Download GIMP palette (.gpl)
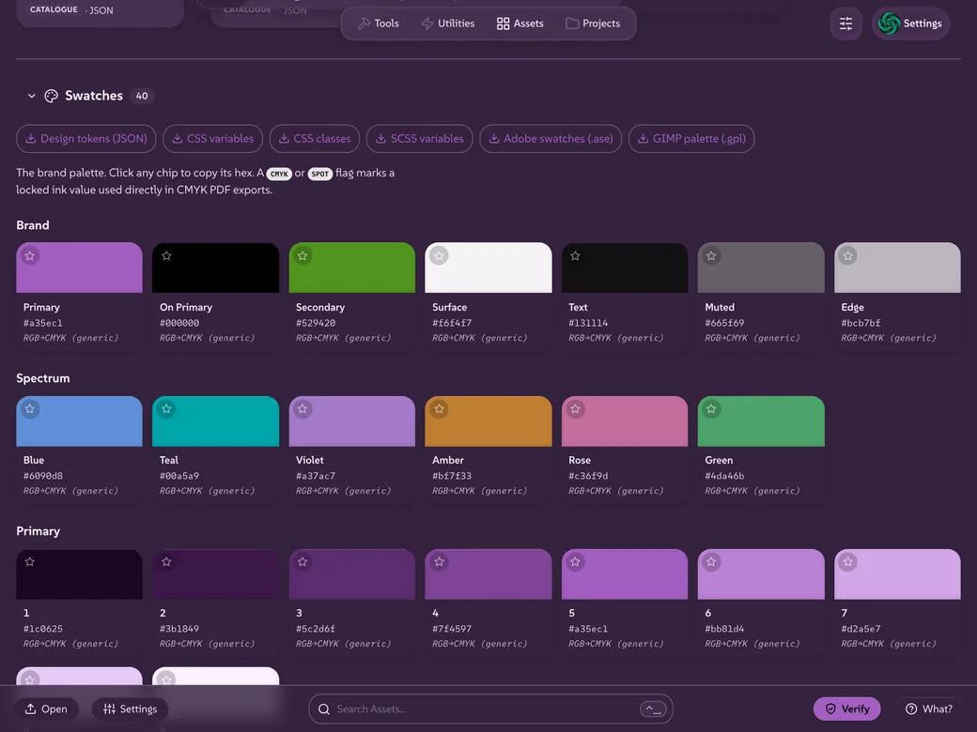Viewport: 977px width, 732px height. coord(691,139)
